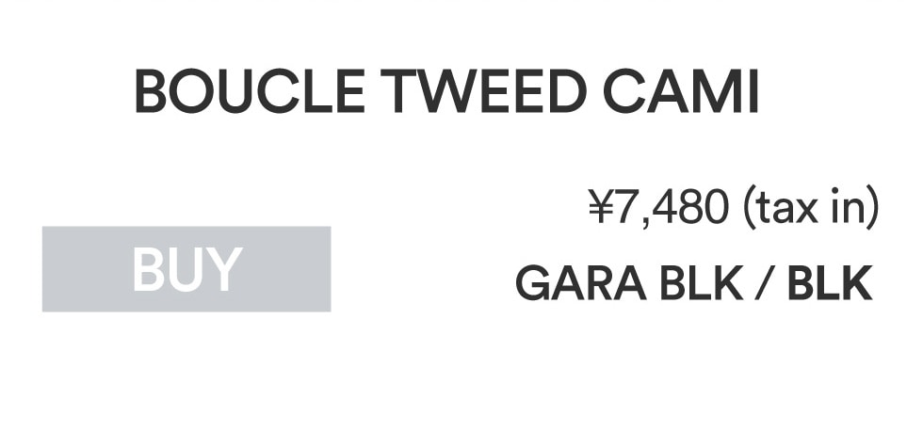
Task: Click the number 7,480 in the price
Action: tap(672, 209)
